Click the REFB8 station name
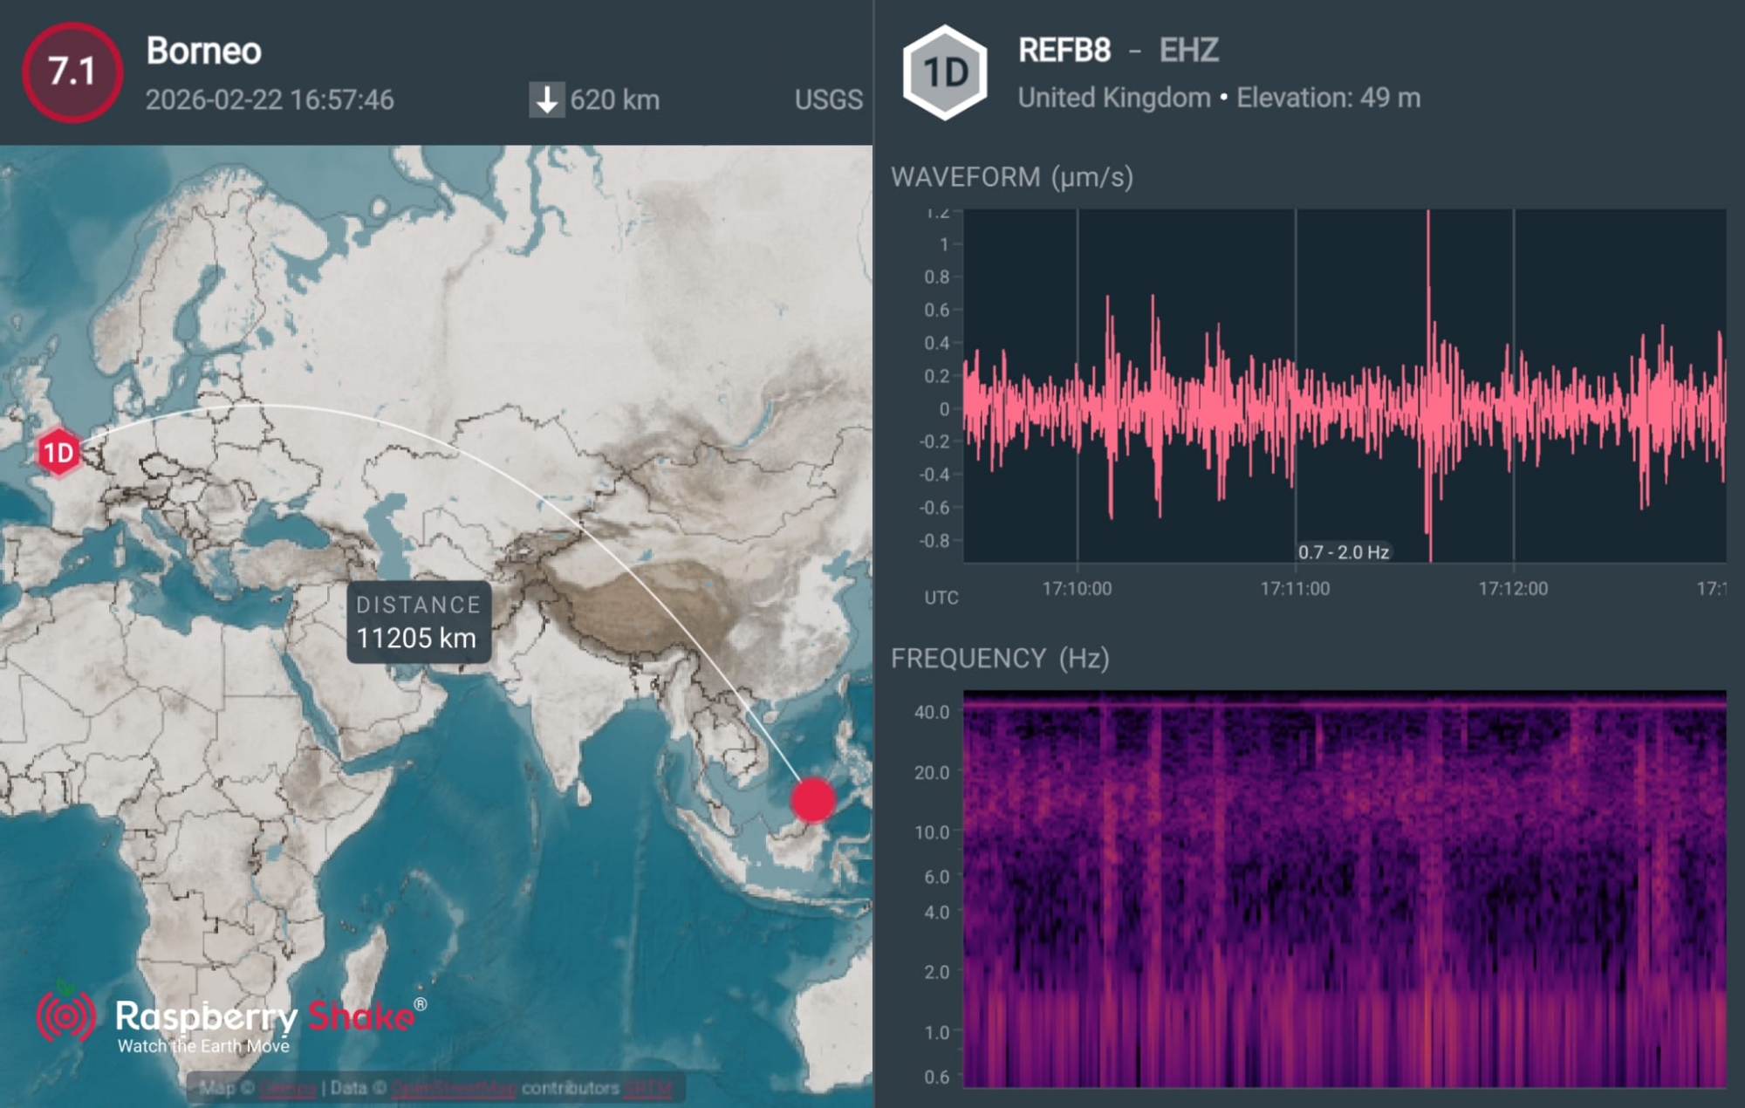This screenshot has height=1108, width=1745. point(1064,51)
